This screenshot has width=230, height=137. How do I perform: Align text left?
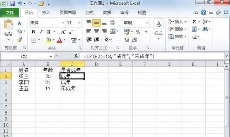pos(89,31)
